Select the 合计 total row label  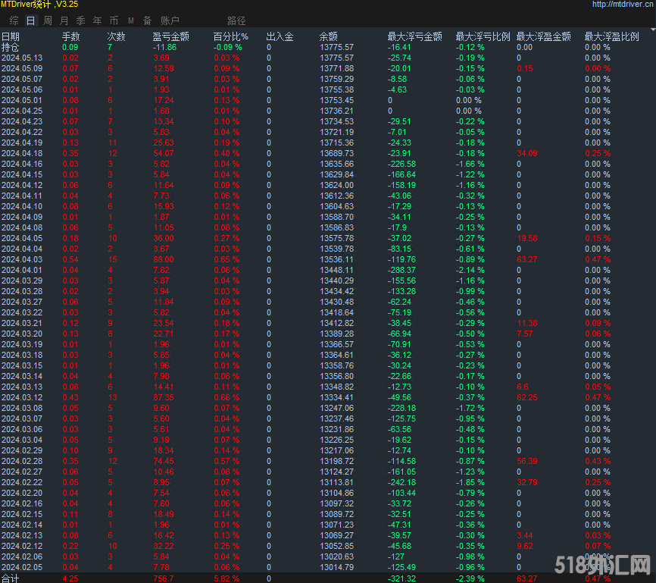point(10,578)
